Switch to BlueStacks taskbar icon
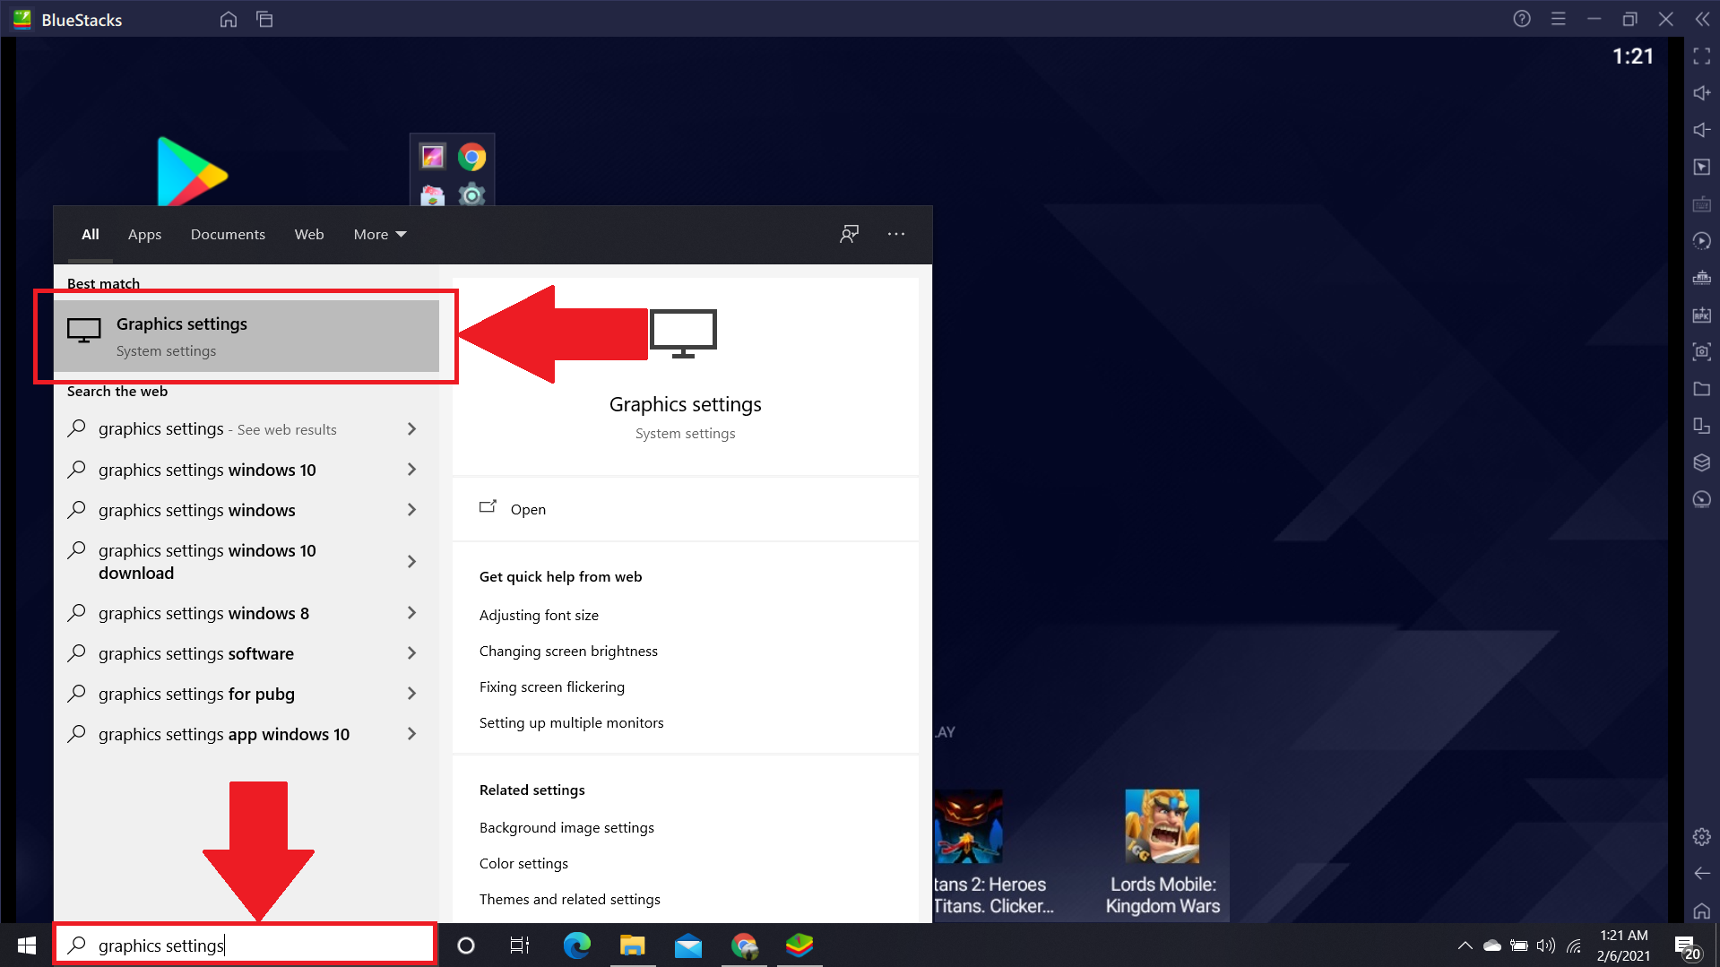Screen dimensions: 1720x967 pyautogui.click(x=799, y=945)
